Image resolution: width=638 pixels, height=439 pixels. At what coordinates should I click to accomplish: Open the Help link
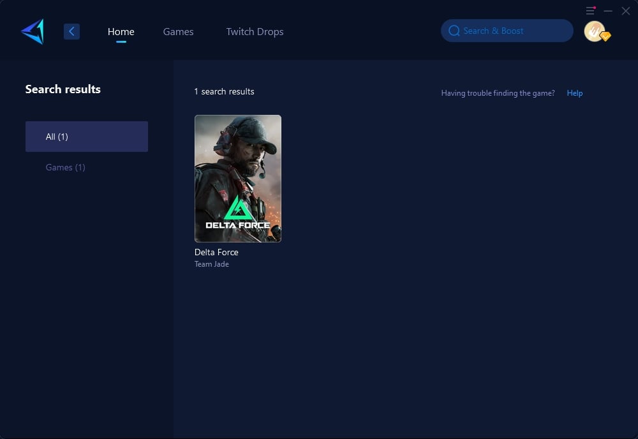575,93
